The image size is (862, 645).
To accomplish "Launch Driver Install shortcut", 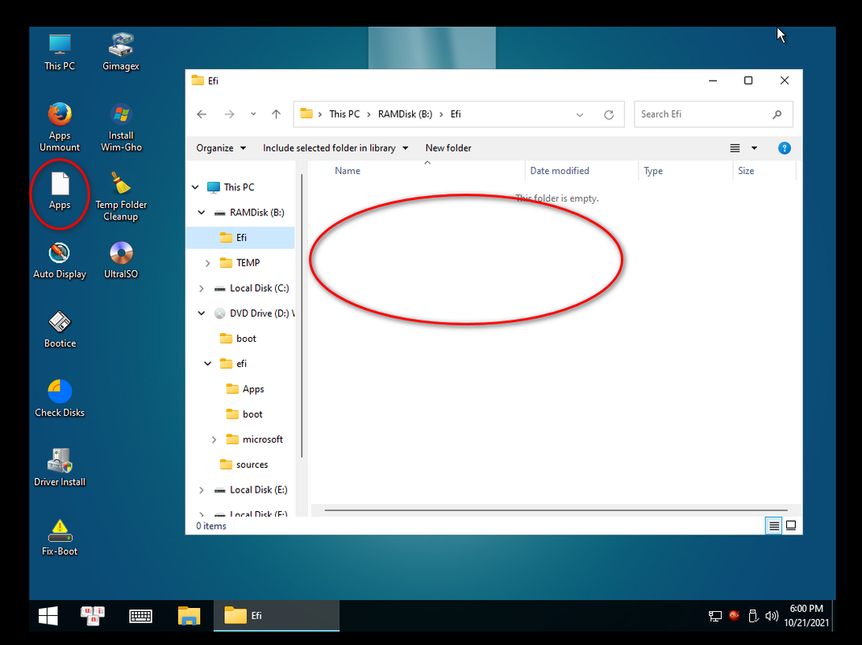I will coord(60,468).
